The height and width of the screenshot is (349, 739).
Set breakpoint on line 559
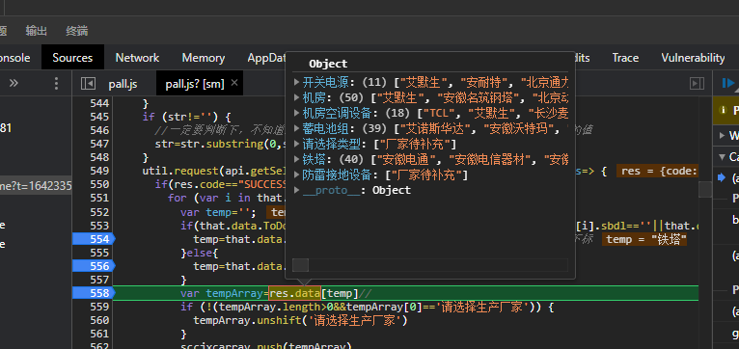(x=98, y=307)
